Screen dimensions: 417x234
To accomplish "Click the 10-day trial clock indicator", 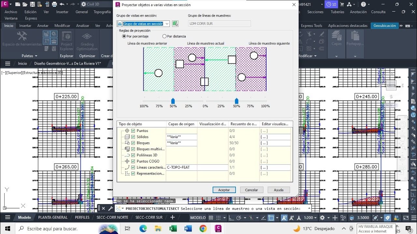I will pyautogui.click(x=331, y=4).
